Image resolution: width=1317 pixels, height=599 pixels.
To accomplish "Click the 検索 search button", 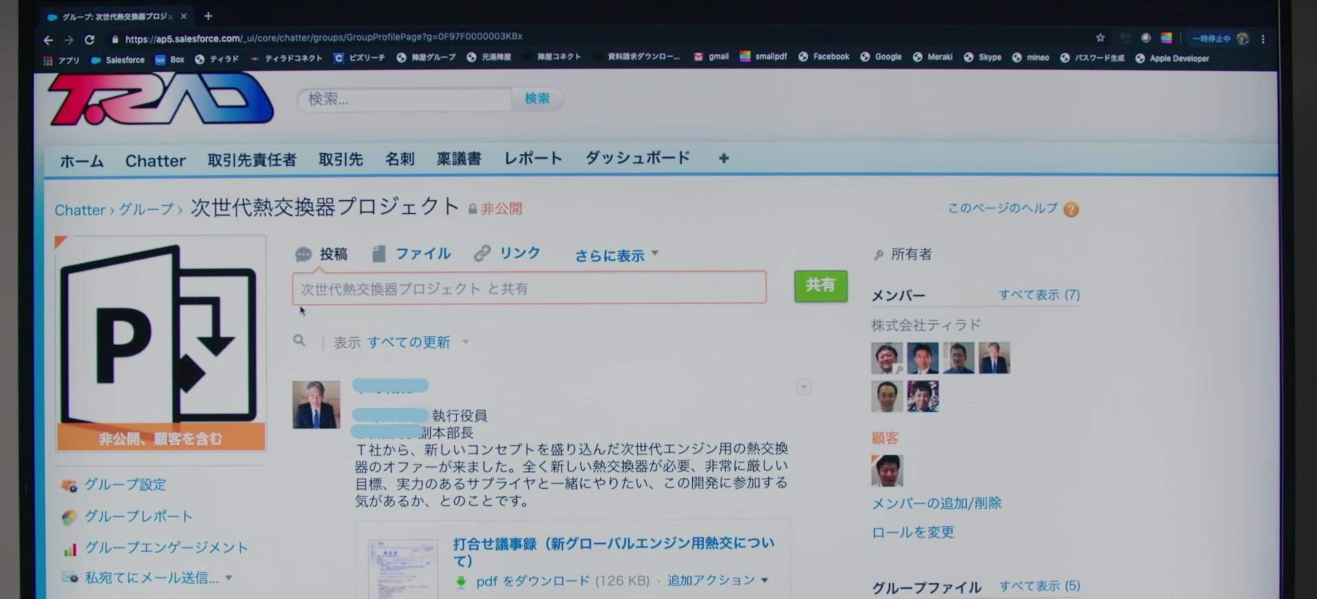I will click(537, 99).
